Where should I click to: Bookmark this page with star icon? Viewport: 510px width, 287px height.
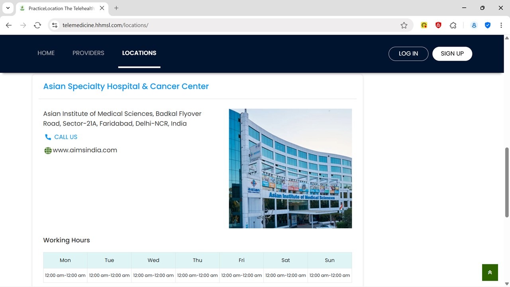click(x=404, y=25)
